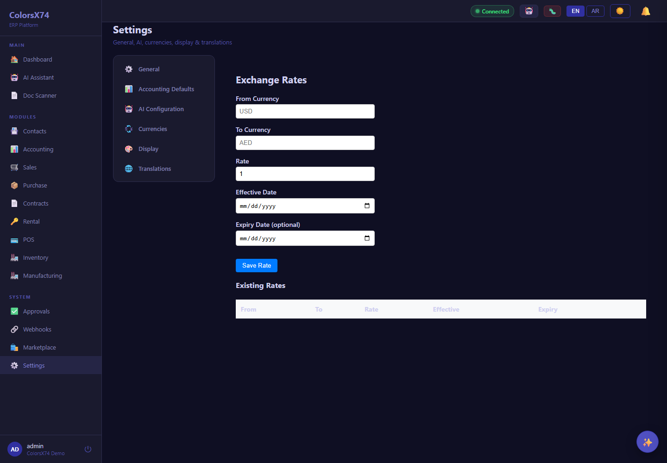Click the AI Assistant robot icon
The image size is (667, 463).
[x=14, y=78]
